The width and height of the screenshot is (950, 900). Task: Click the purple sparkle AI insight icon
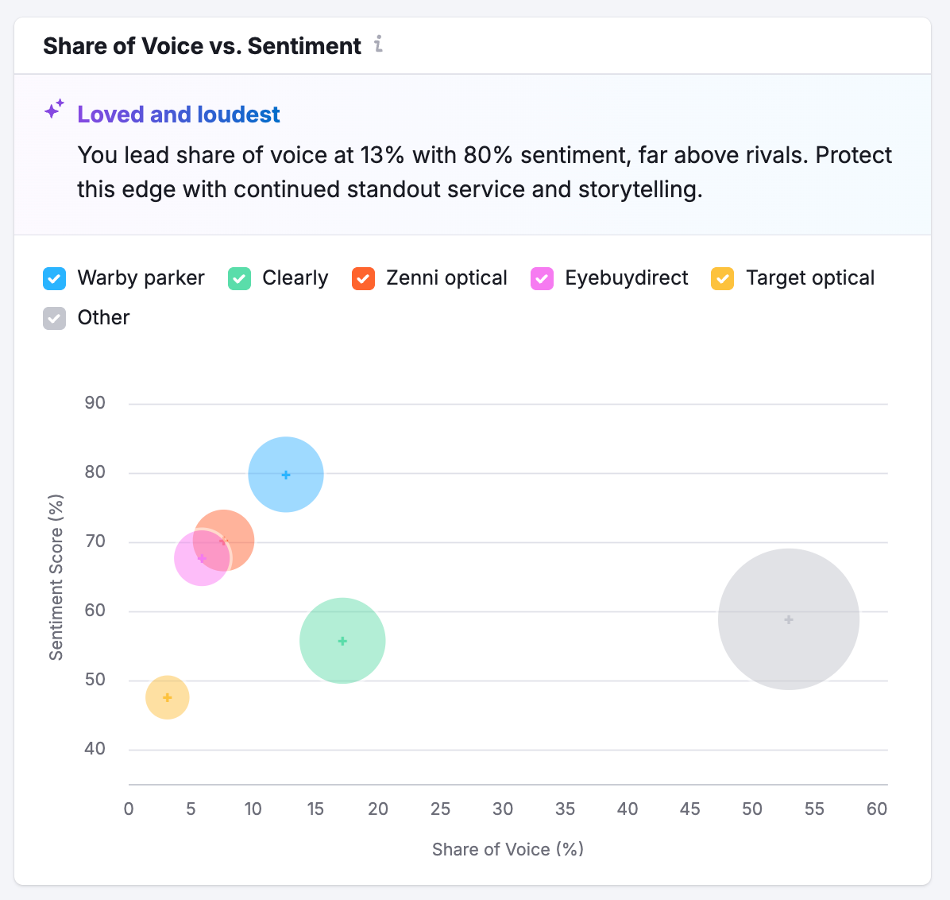(54, 110)
